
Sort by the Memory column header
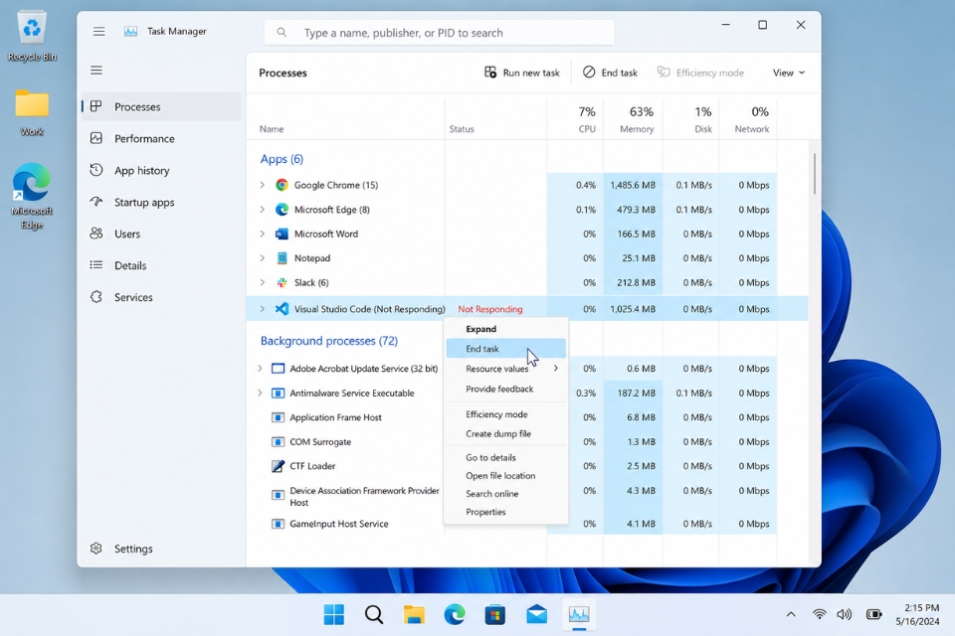click(x=633, y=119)
